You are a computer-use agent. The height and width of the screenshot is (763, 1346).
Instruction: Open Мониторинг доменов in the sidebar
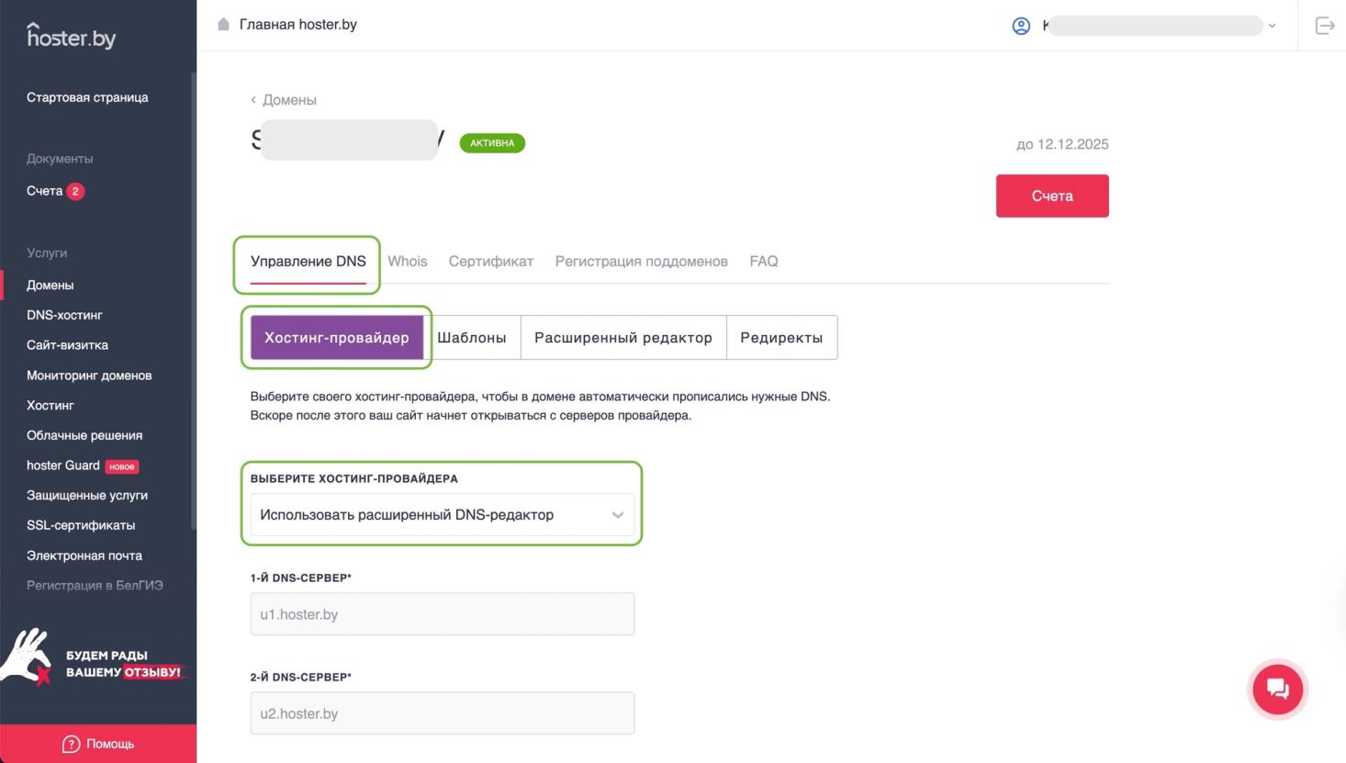coord(89,376)
